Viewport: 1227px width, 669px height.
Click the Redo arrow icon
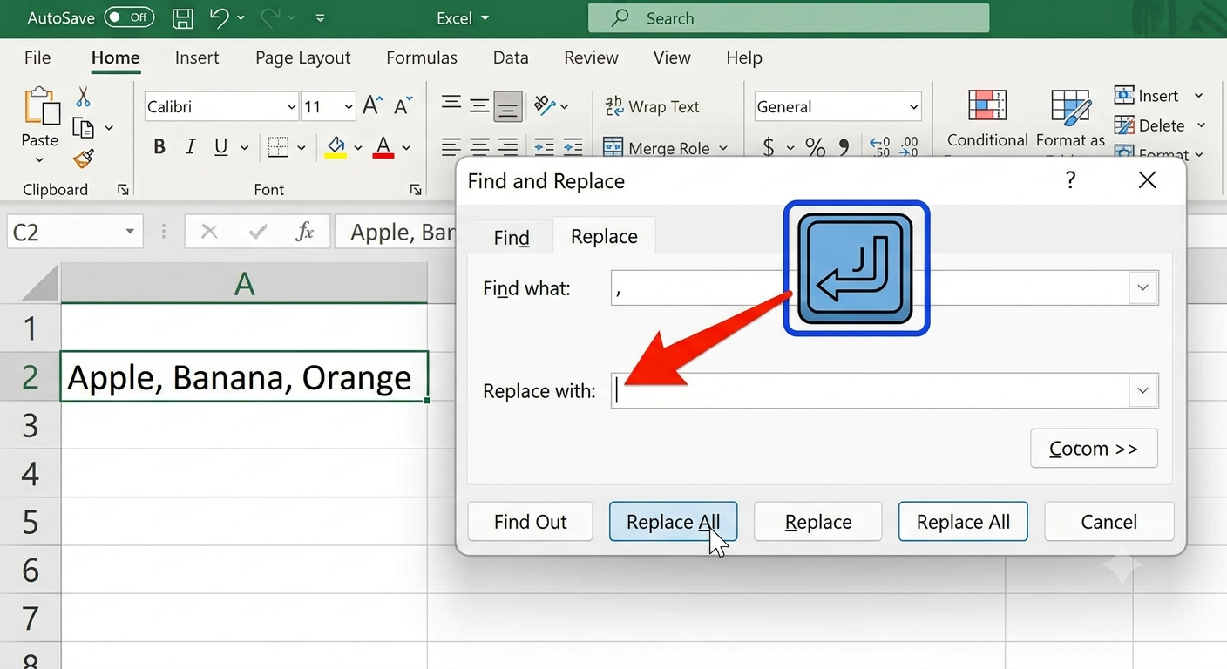click(270, 17)
